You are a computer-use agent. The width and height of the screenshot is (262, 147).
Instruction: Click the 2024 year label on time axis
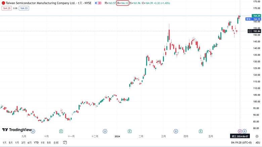click(x=117, y=136)
